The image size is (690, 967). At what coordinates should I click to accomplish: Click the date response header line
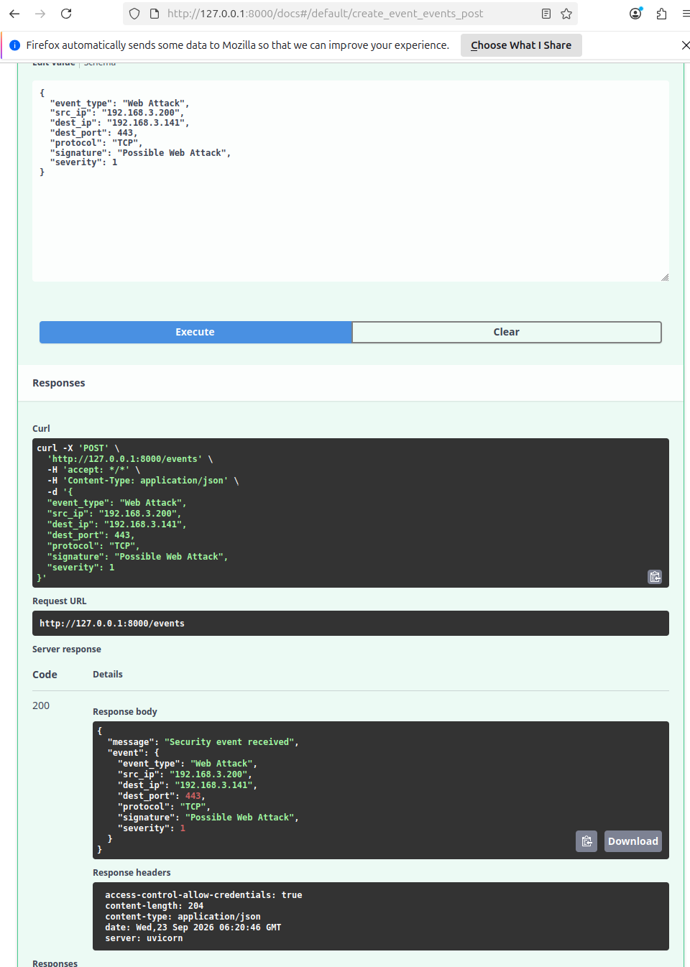coord(193,927)
